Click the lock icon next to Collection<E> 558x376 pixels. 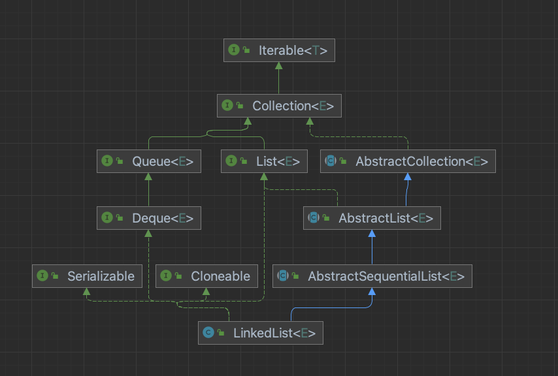tap(240, 105)
